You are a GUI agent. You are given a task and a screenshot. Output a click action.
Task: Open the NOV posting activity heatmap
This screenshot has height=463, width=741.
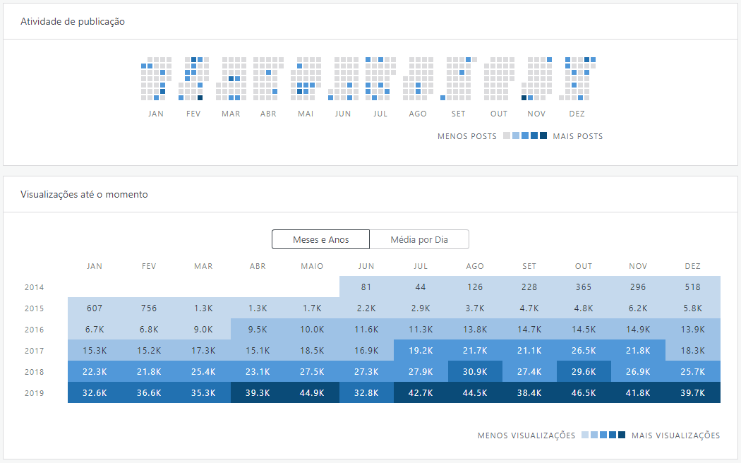(x=536, y=78)
